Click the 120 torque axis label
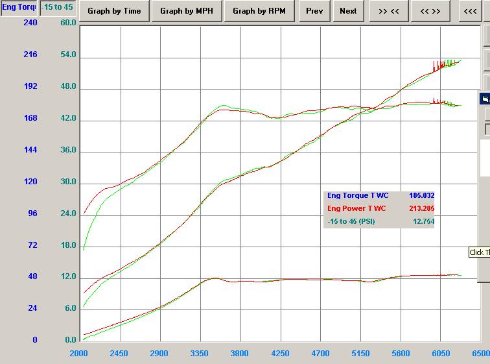490x364 pixels. [30, 182]
